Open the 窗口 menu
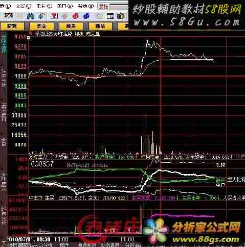Image resolution: width=245 pixels, height=247 pixels. point(65,7)
